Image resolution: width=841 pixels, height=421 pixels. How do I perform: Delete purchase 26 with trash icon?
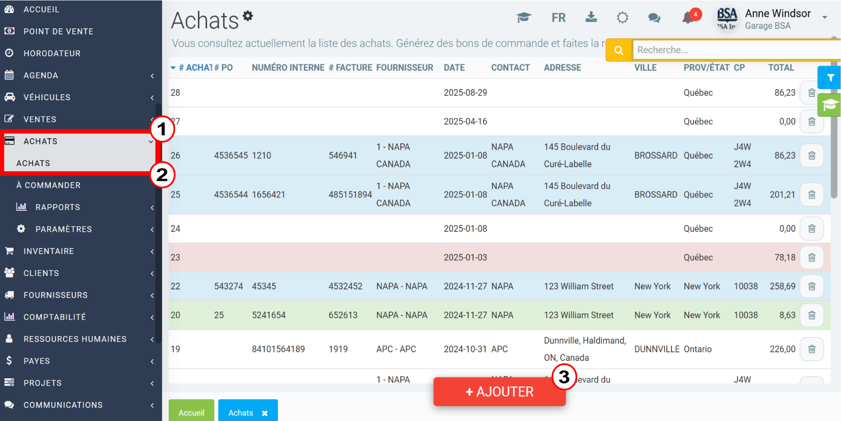click(x=812, y=156)
